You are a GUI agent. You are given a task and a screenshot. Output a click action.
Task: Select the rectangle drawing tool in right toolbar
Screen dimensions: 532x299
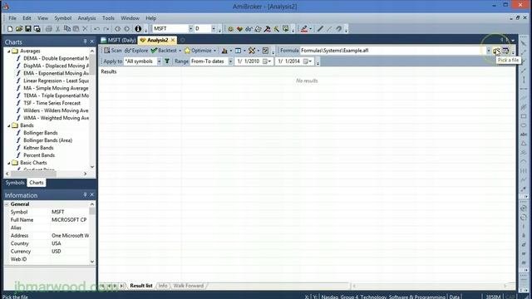524,116
